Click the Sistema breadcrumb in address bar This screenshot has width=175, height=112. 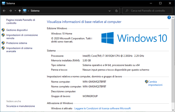(x=35, y=11)
